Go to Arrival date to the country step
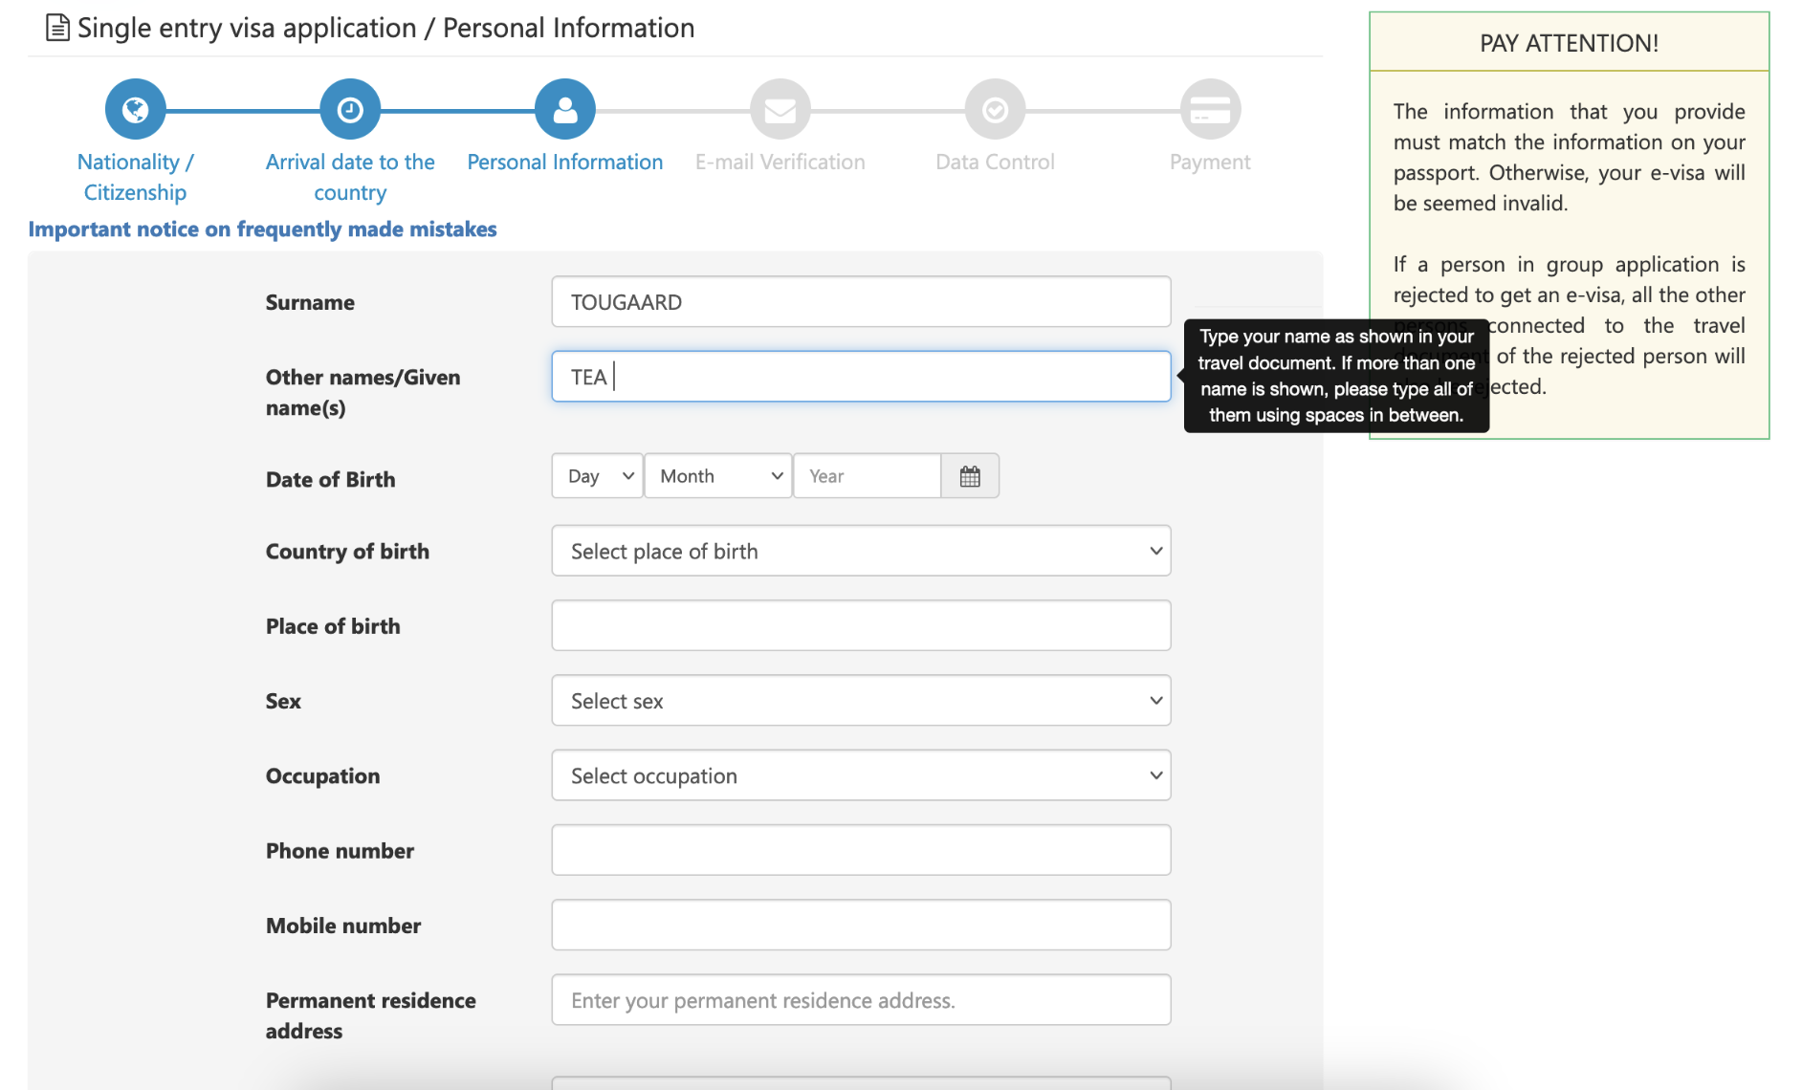Image resolution: width=1802 pixels, height=1090 pixels. (x=350, y=177)
